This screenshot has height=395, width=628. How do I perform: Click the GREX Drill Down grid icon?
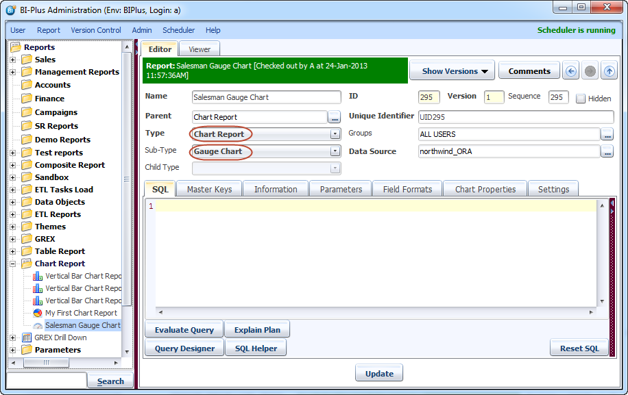(27, 337)
